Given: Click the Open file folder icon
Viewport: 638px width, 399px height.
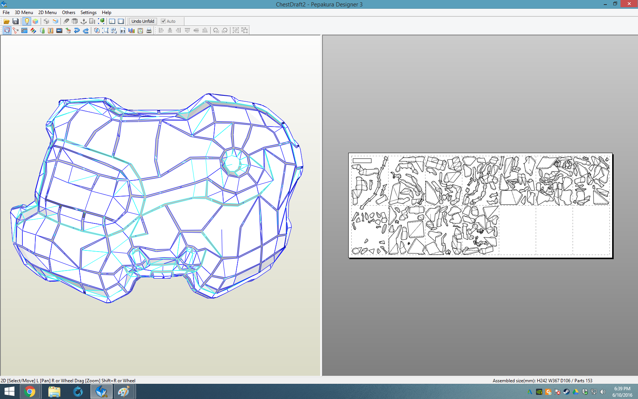Looking at the screenshot, I should pos(6,21).
